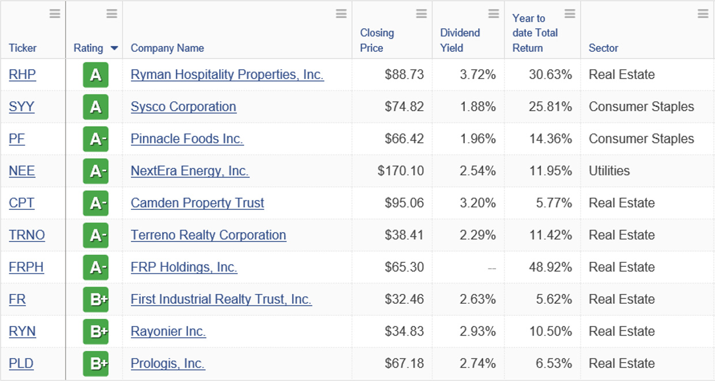Open the Closing Price column menu icon
This screenshot has height=381, width=715.
[x=422, y=14]
